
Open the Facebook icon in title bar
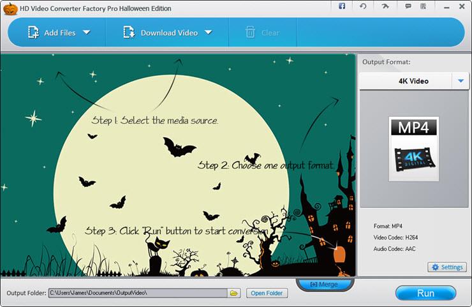pos(342,6)
